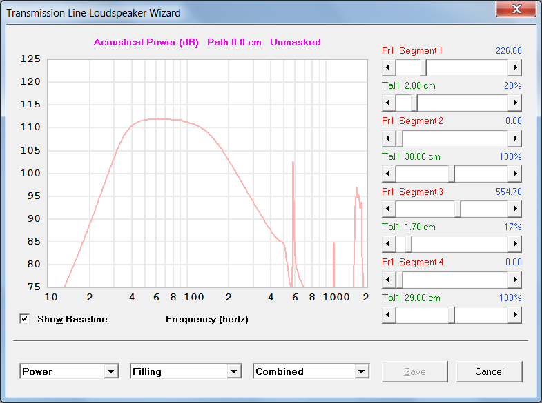This screenshot has width=542, height=403.
Task: Click the 226.80 value for Segment 1
Action: (508, 50)
